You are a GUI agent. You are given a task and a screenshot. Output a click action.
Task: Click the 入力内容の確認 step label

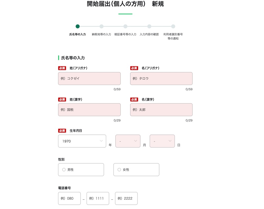(149, 34)
